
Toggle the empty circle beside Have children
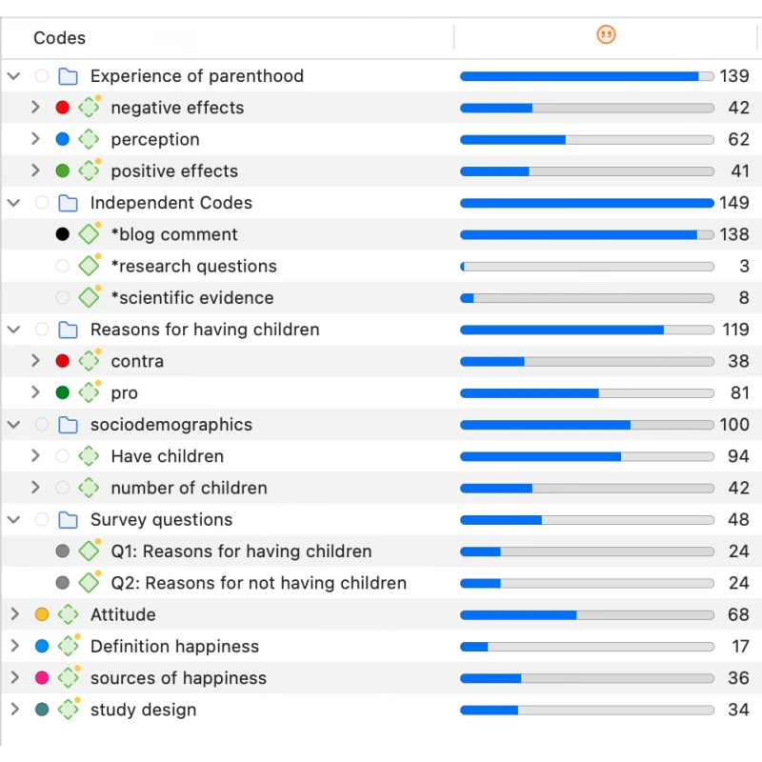click(x=63, y=456)
